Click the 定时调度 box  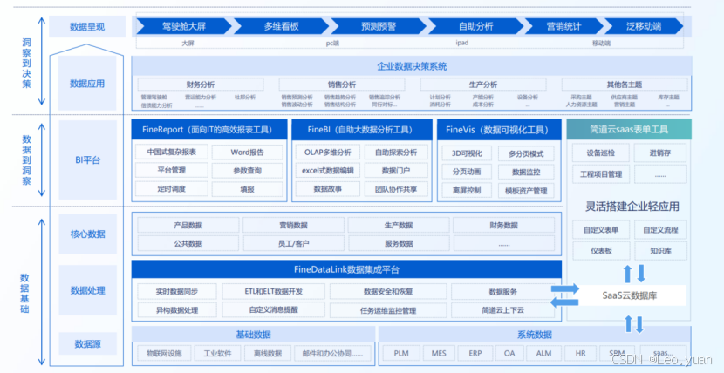pos(172,188)
